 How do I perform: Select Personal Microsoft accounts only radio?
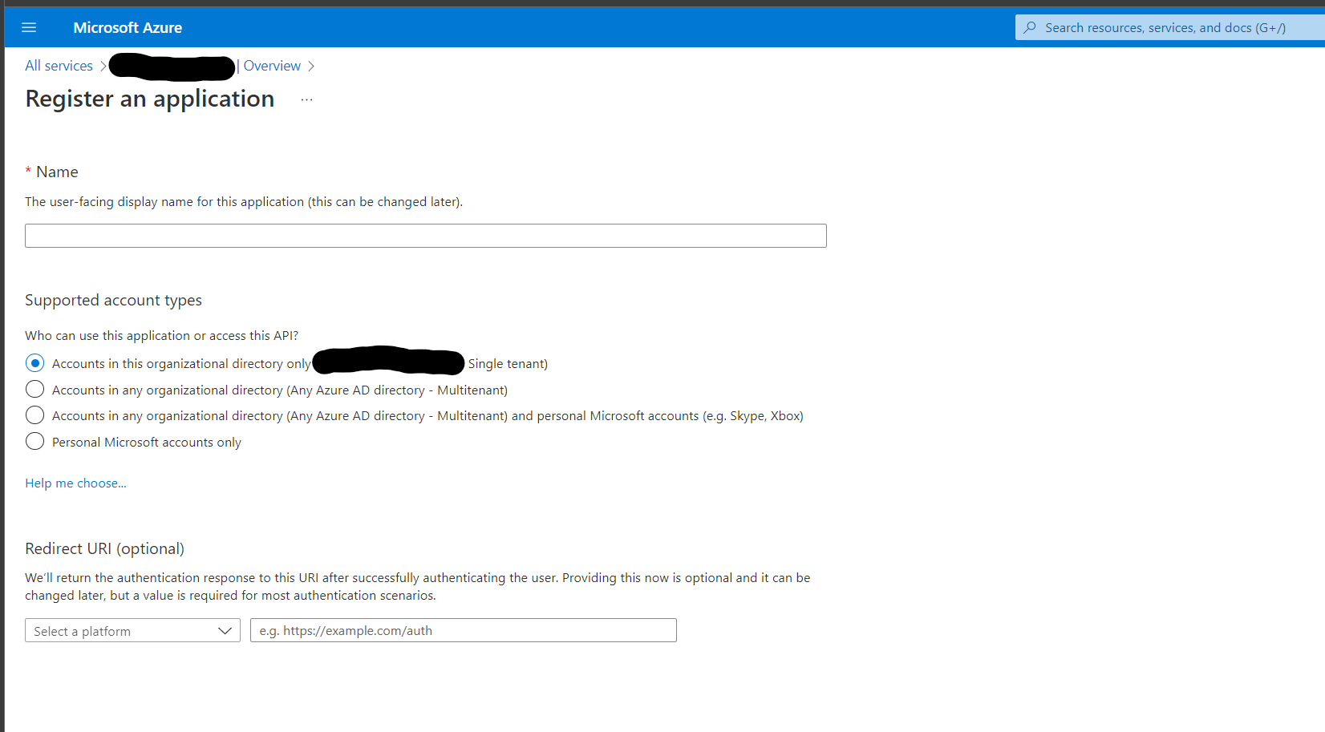(x=34, y=442)
